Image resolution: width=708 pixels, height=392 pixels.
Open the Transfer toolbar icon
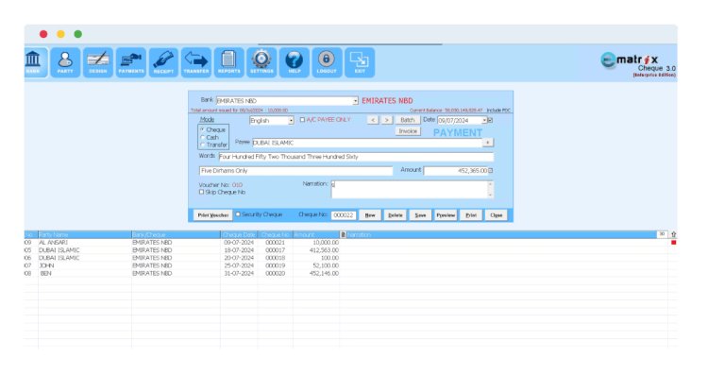[x=196, y=62]
